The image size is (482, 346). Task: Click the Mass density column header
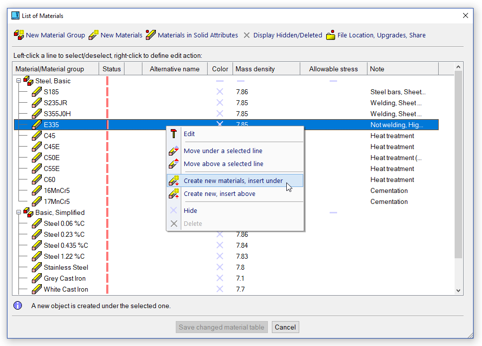pos(255,69)
